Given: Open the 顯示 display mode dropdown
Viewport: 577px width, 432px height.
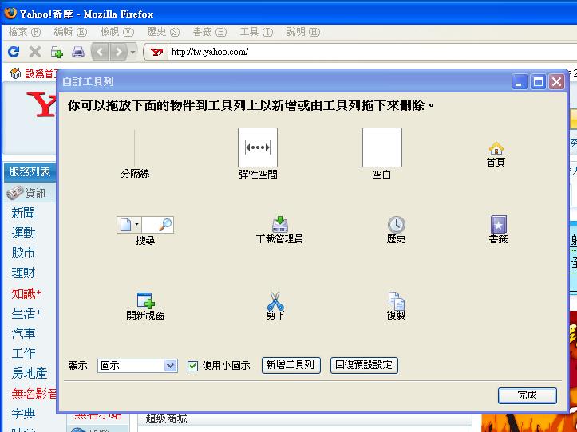Looking at the screenshot, I should 137,366.
